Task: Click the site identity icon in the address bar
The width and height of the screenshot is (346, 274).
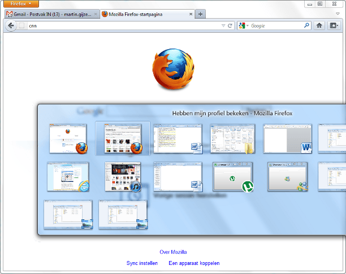Action: pyautogui.click(x=21, y=26)
